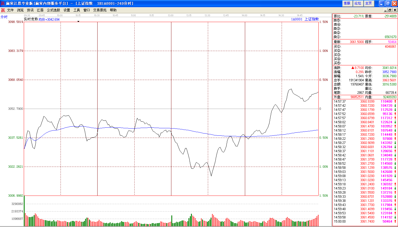
Task: Click the 3290062 volume axis label
Action: tap(18, 204)
